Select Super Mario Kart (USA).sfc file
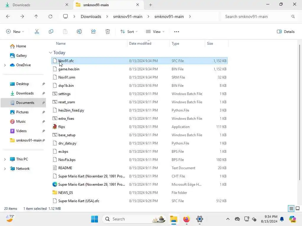The width and height of the screenshot is (302, 226). coord(139,201)
